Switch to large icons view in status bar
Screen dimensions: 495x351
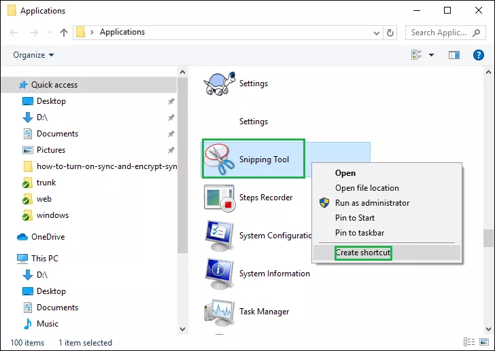point(484,342)
